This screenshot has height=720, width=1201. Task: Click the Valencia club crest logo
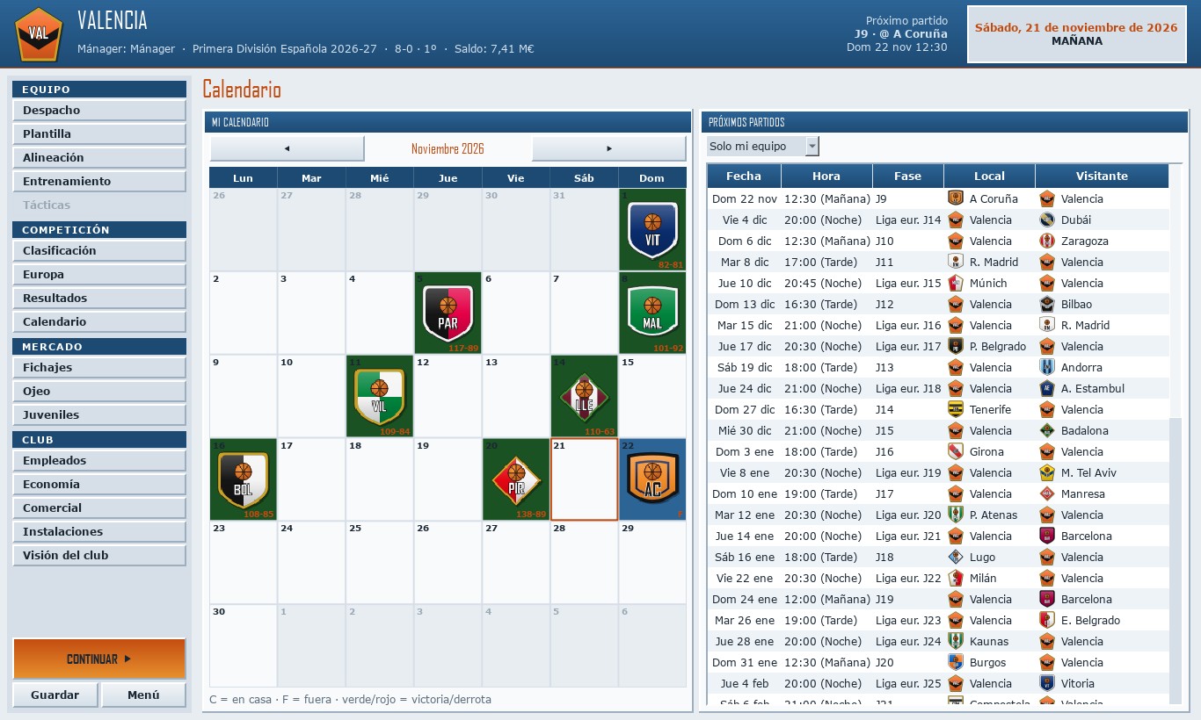point(38,34)
